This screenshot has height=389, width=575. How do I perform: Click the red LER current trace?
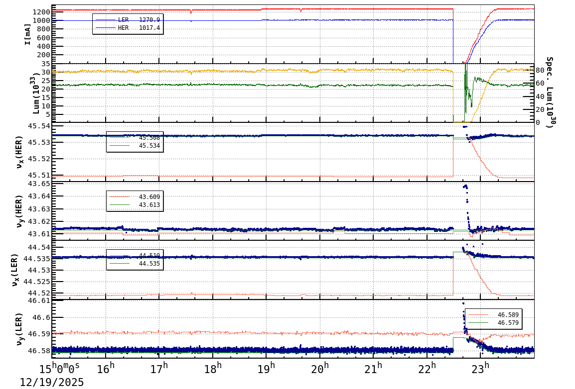[x=249, y=8]
